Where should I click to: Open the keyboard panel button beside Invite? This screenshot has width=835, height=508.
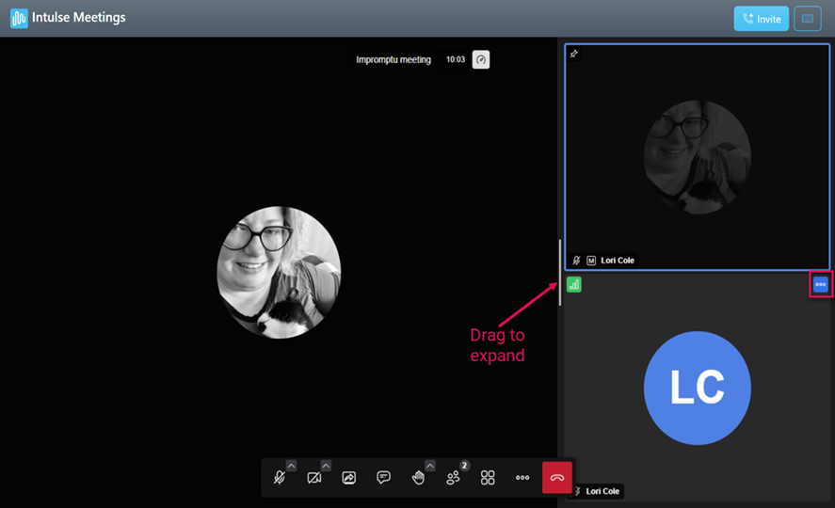pyautogui.click(x=808, y=19)
